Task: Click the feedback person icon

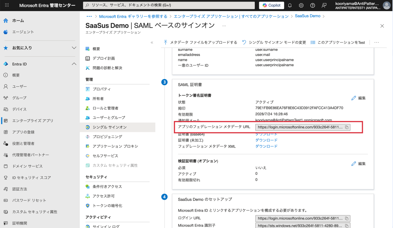Action: (x=324, y=5)
